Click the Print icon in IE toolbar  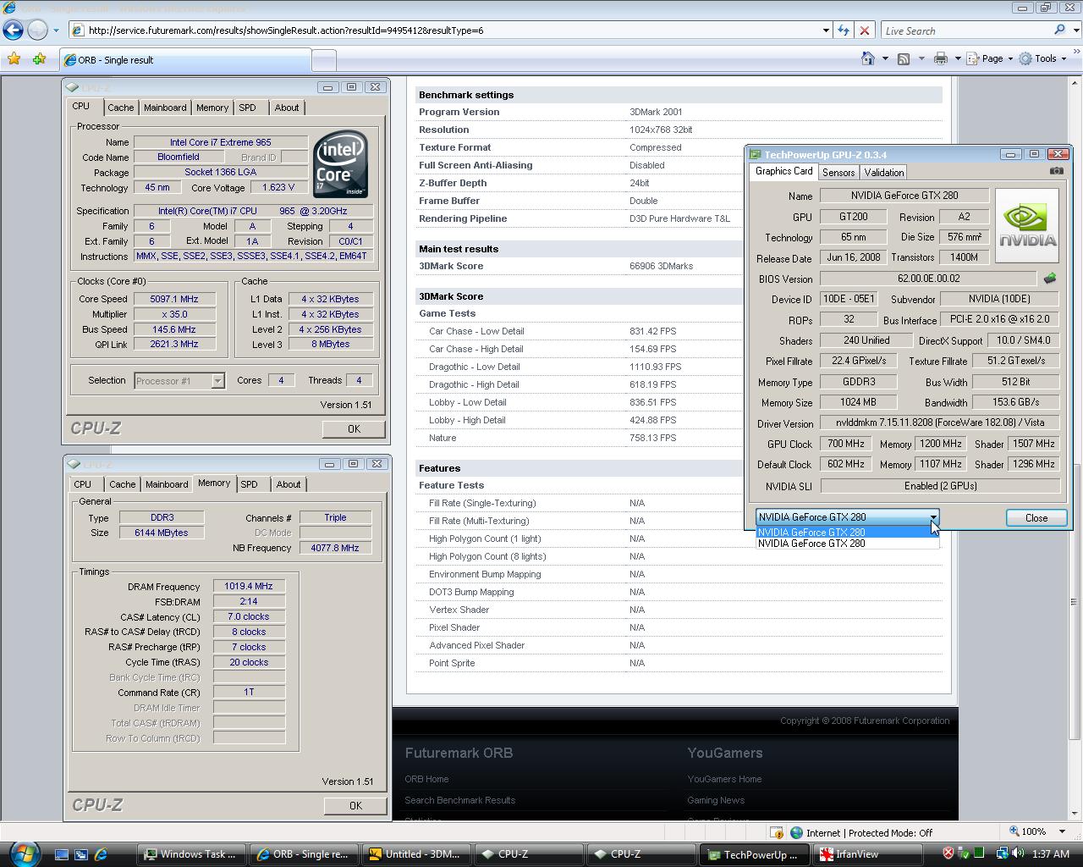coord(940,58)
